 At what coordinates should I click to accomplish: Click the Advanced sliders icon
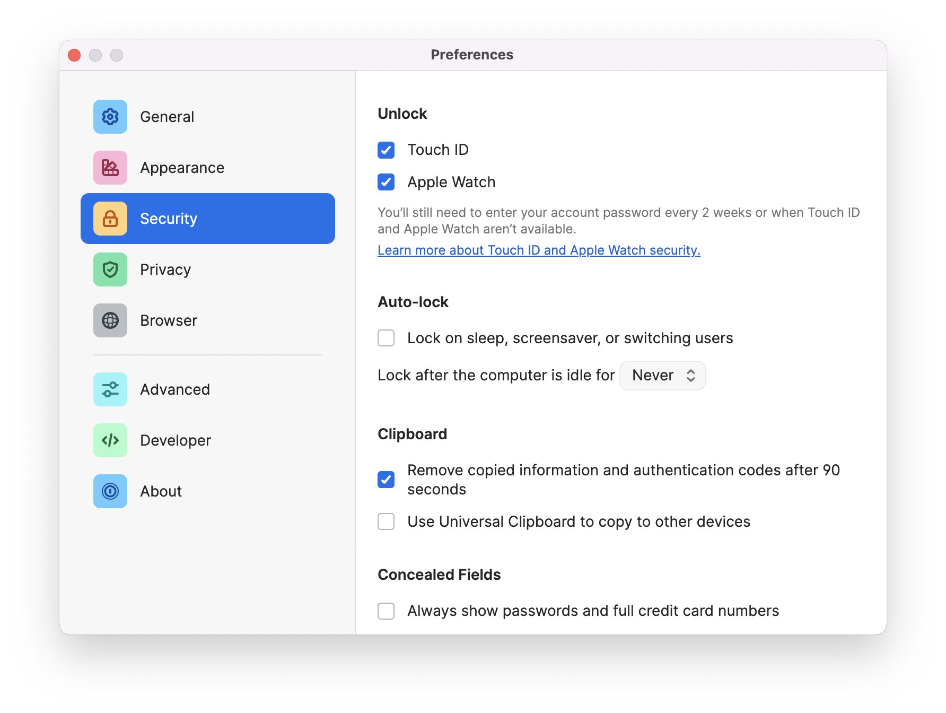click(110, 389)
